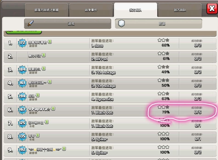
Task: Click the sword icon on 进攻 button
Action: coord(31,23)
